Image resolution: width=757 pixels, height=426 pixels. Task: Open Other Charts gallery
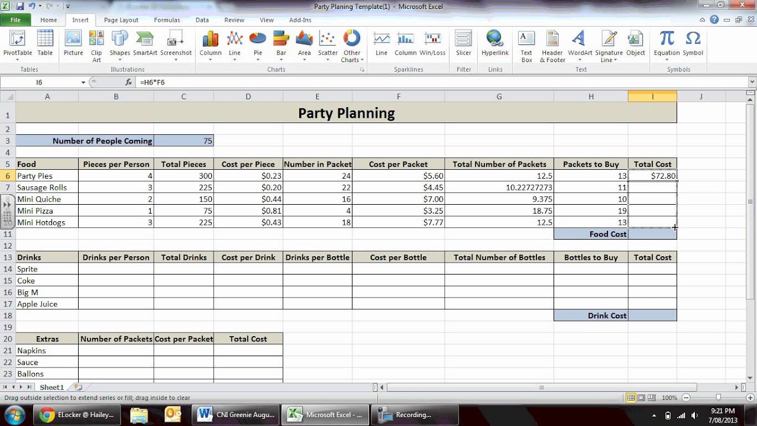click(352, 46)
